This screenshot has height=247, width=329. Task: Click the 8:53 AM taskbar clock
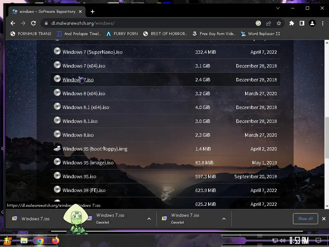pos(299,241)
